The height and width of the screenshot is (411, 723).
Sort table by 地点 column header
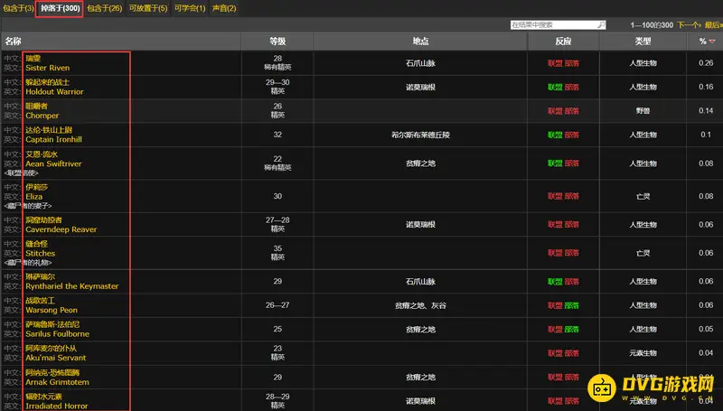[420, 41]
